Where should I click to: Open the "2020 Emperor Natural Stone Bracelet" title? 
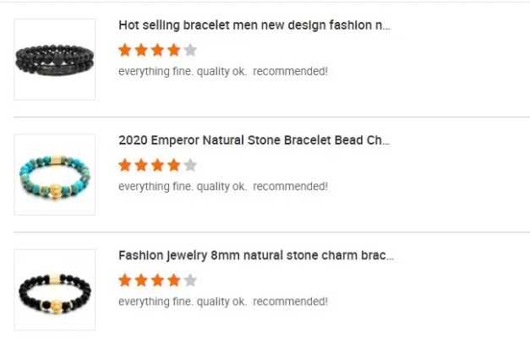[254, 140]
